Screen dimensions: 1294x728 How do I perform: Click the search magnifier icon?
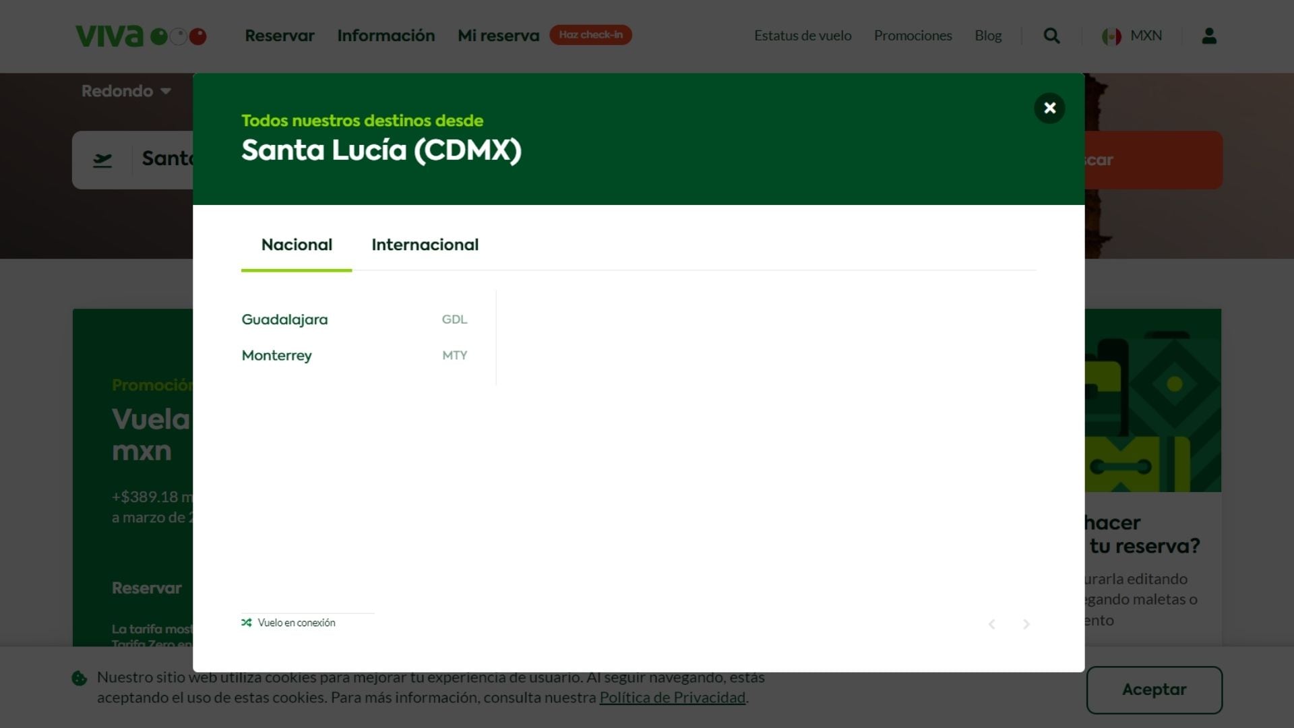tap(1051, 36)
